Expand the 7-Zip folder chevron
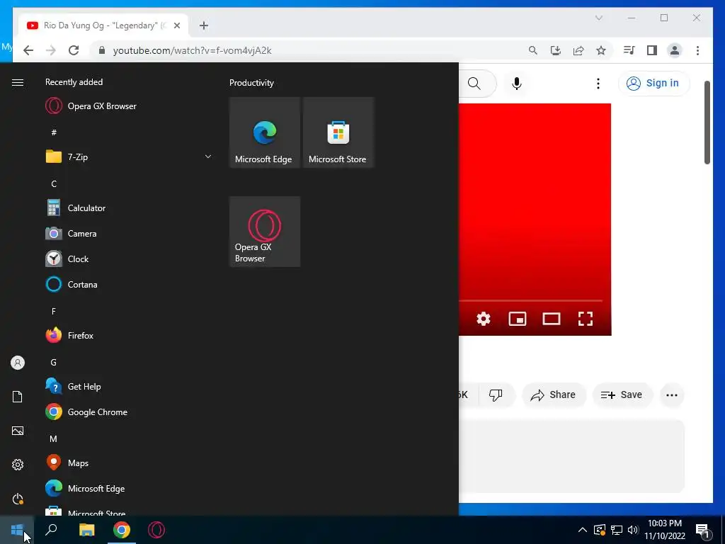 (x=208, y=157)
